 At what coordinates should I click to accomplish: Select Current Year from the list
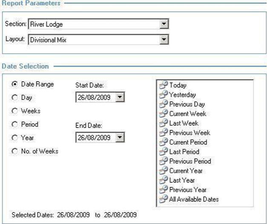186,170
